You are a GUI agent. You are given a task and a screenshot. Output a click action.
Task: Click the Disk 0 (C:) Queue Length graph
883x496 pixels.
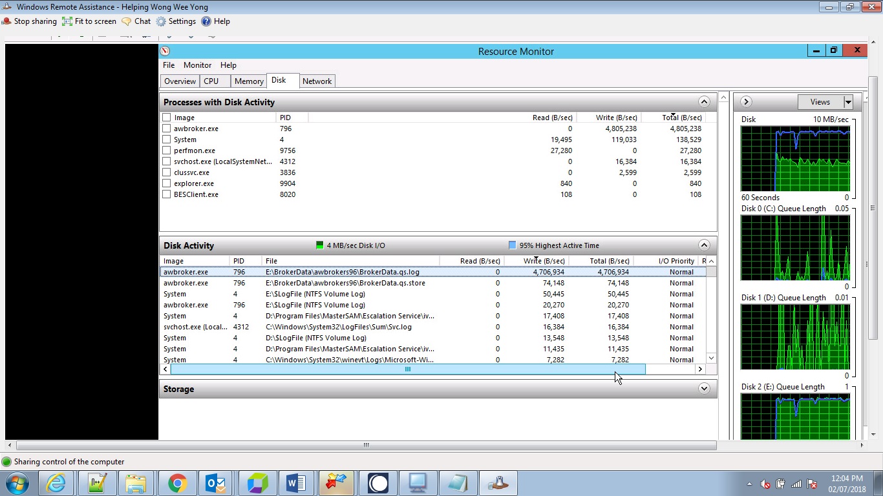coord(795,248)
